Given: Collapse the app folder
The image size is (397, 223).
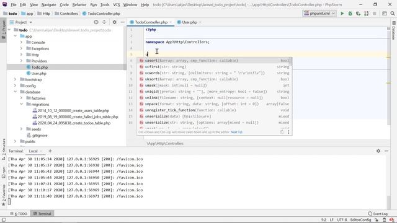Looking at the screenshot, I should click(15, 36).
